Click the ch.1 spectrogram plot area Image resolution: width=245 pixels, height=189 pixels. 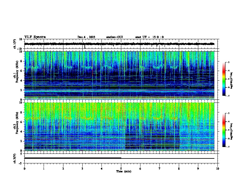[x=119, y=75]
